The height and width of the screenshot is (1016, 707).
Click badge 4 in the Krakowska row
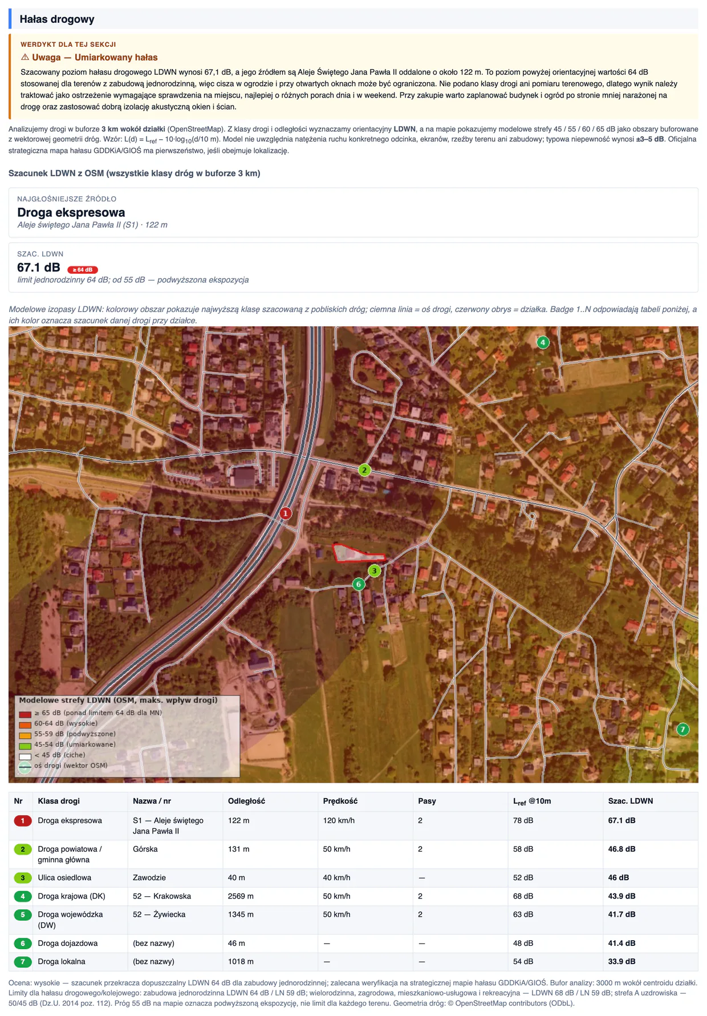pos(23,896)
